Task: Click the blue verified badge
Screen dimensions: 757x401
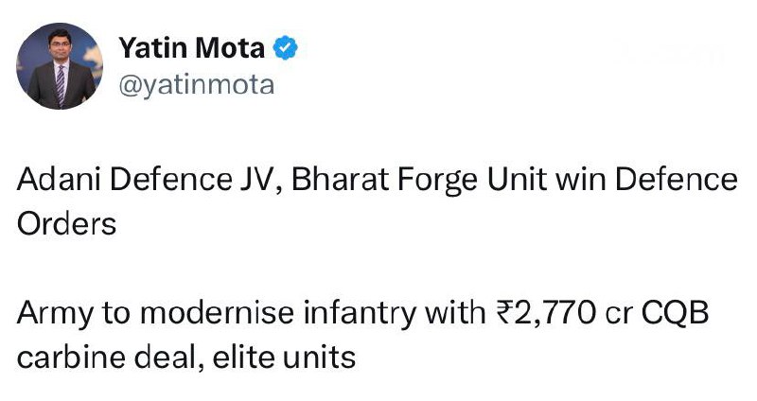Action: click(284, 49)
